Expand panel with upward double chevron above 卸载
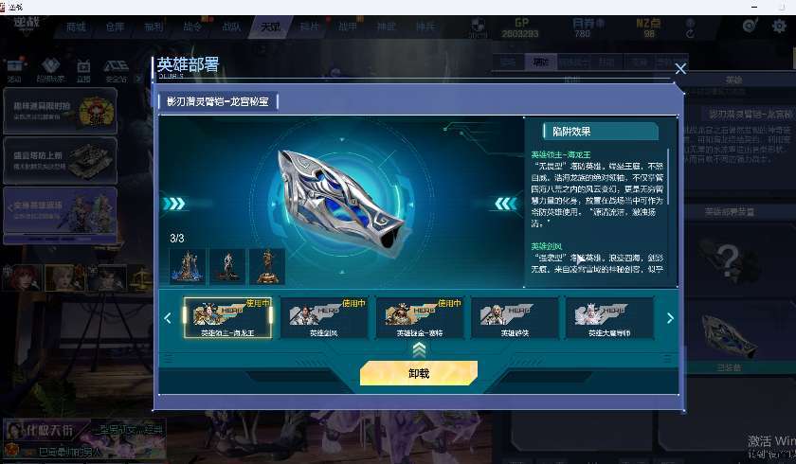 (x=419, y=349)
